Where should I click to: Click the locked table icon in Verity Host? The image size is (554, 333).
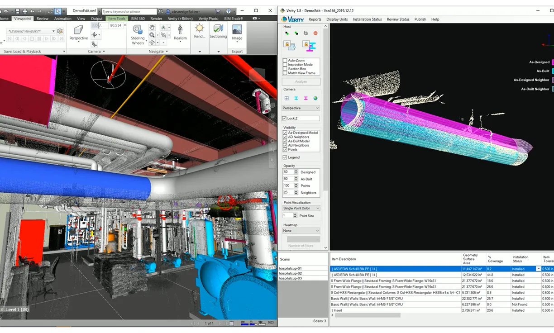(289, 45)
